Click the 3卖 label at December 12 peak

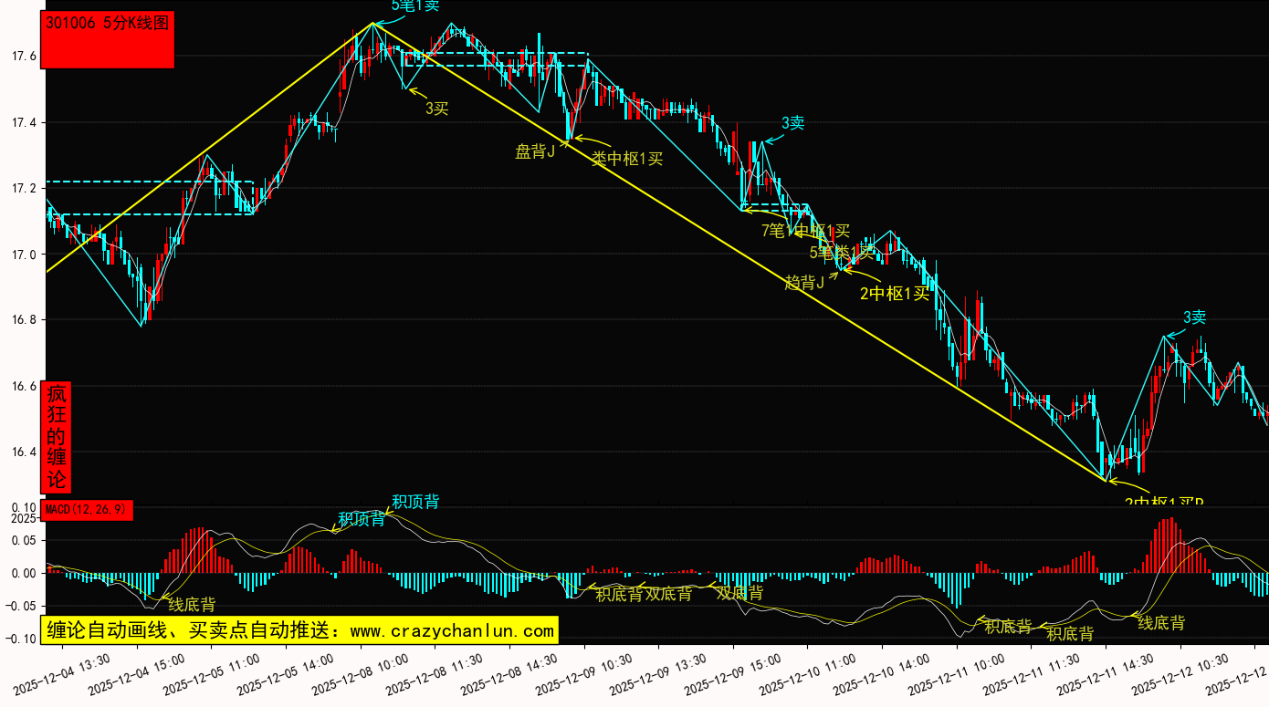coord(1194,317)
